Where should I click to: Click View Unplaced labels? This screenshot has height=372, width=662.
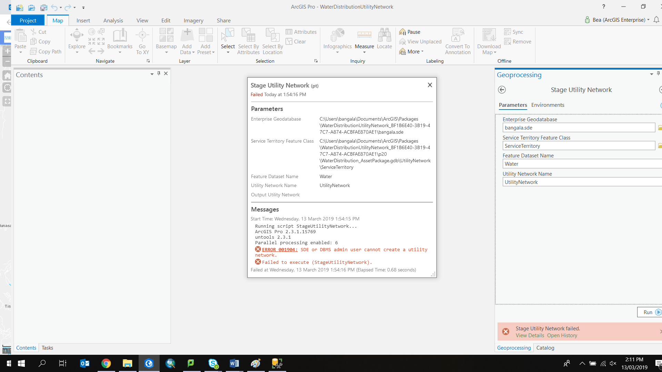click(420, 41)
